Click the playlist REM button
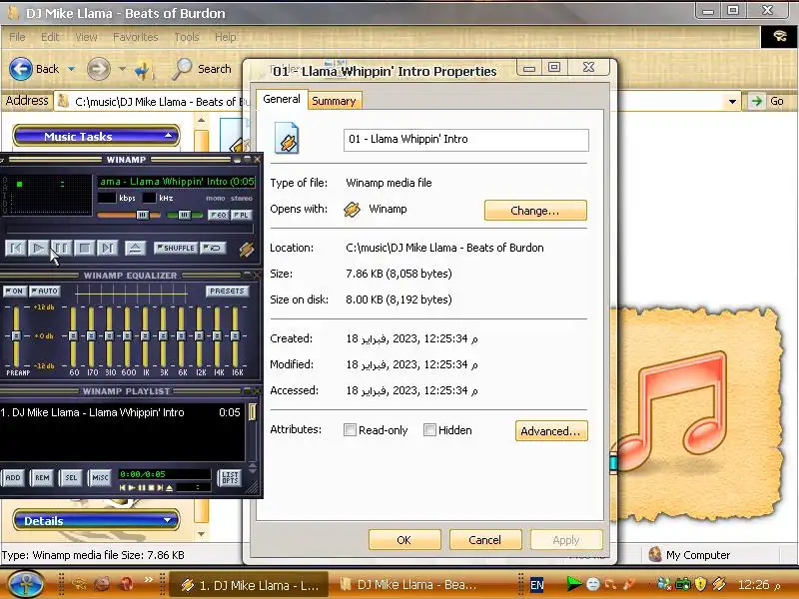The width and height of the screenshot is (799, 599). click(x=42, y=478)
